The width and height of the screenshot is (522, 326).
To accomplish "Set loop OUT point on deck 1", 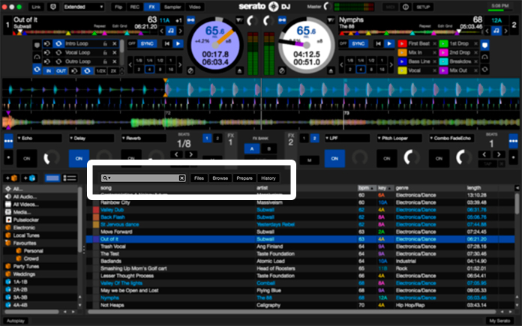I will (61, 71).
